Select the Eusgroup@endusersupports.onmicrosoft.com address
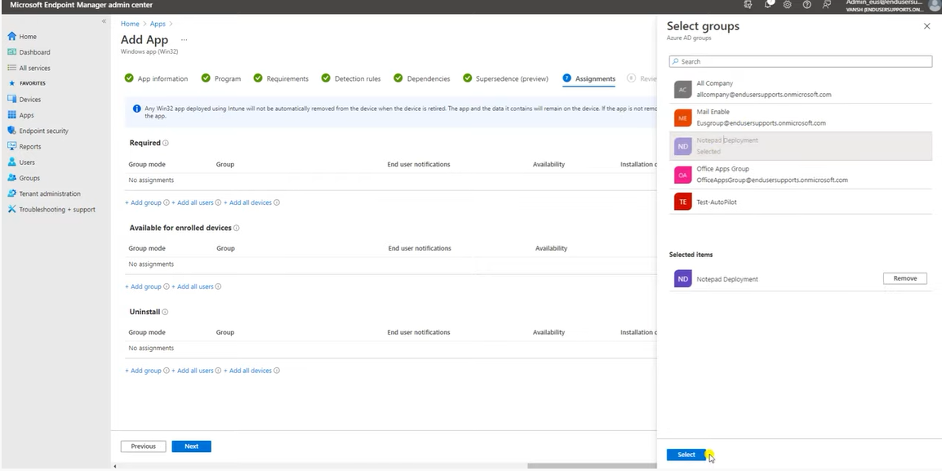Image resolution: width=942 pixels, height=471 pixels. click(761, 123)
